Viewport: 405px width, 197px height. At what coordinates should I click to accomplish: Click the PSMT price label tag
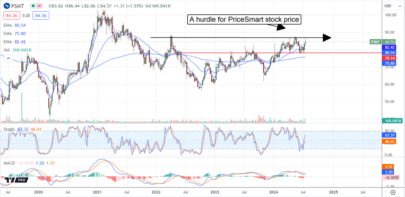pyautogui.click(x=376, y=42)
